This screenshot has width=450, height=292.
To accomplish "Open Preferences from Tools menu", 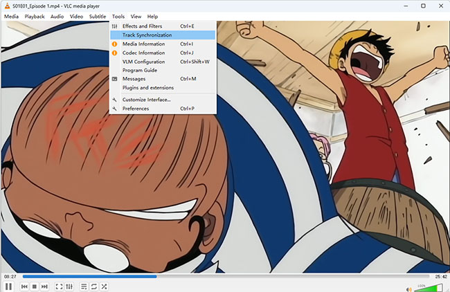I will (x=163, y=109).
